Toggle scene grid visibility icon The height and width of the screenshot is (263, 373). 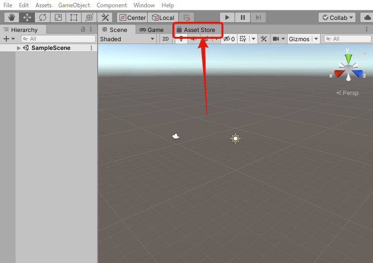tap(243, 39)
